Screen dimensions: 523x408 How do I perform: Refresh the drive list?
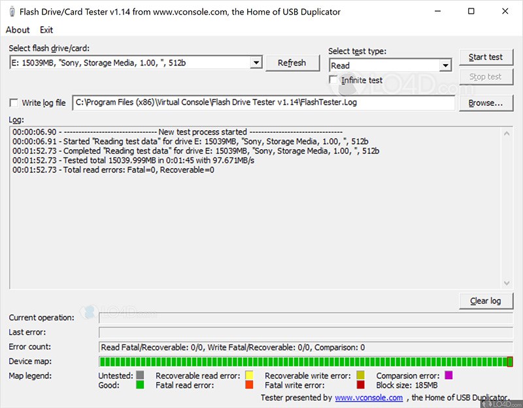tap(292, 63)
